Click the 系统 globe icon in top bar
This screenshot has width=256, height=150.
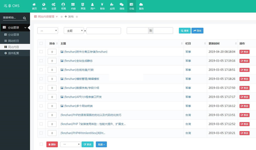click(x=44, y=6)
